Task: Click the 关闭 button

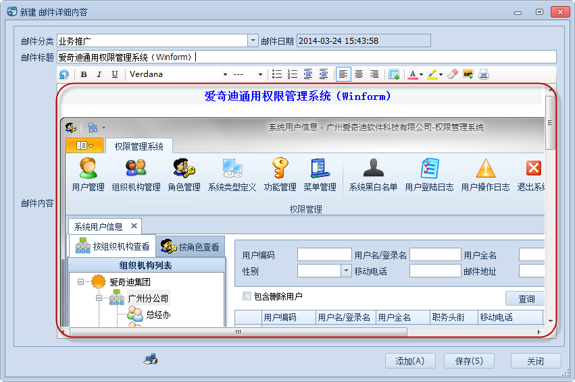Action: (x=536, y=361)
